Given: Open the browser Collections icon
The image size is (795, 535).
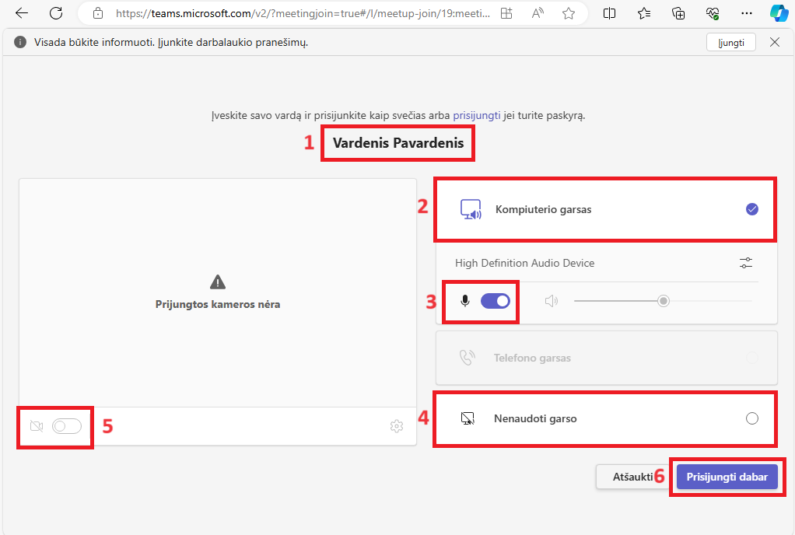Looking at the screenshot, I should point(678,13).
